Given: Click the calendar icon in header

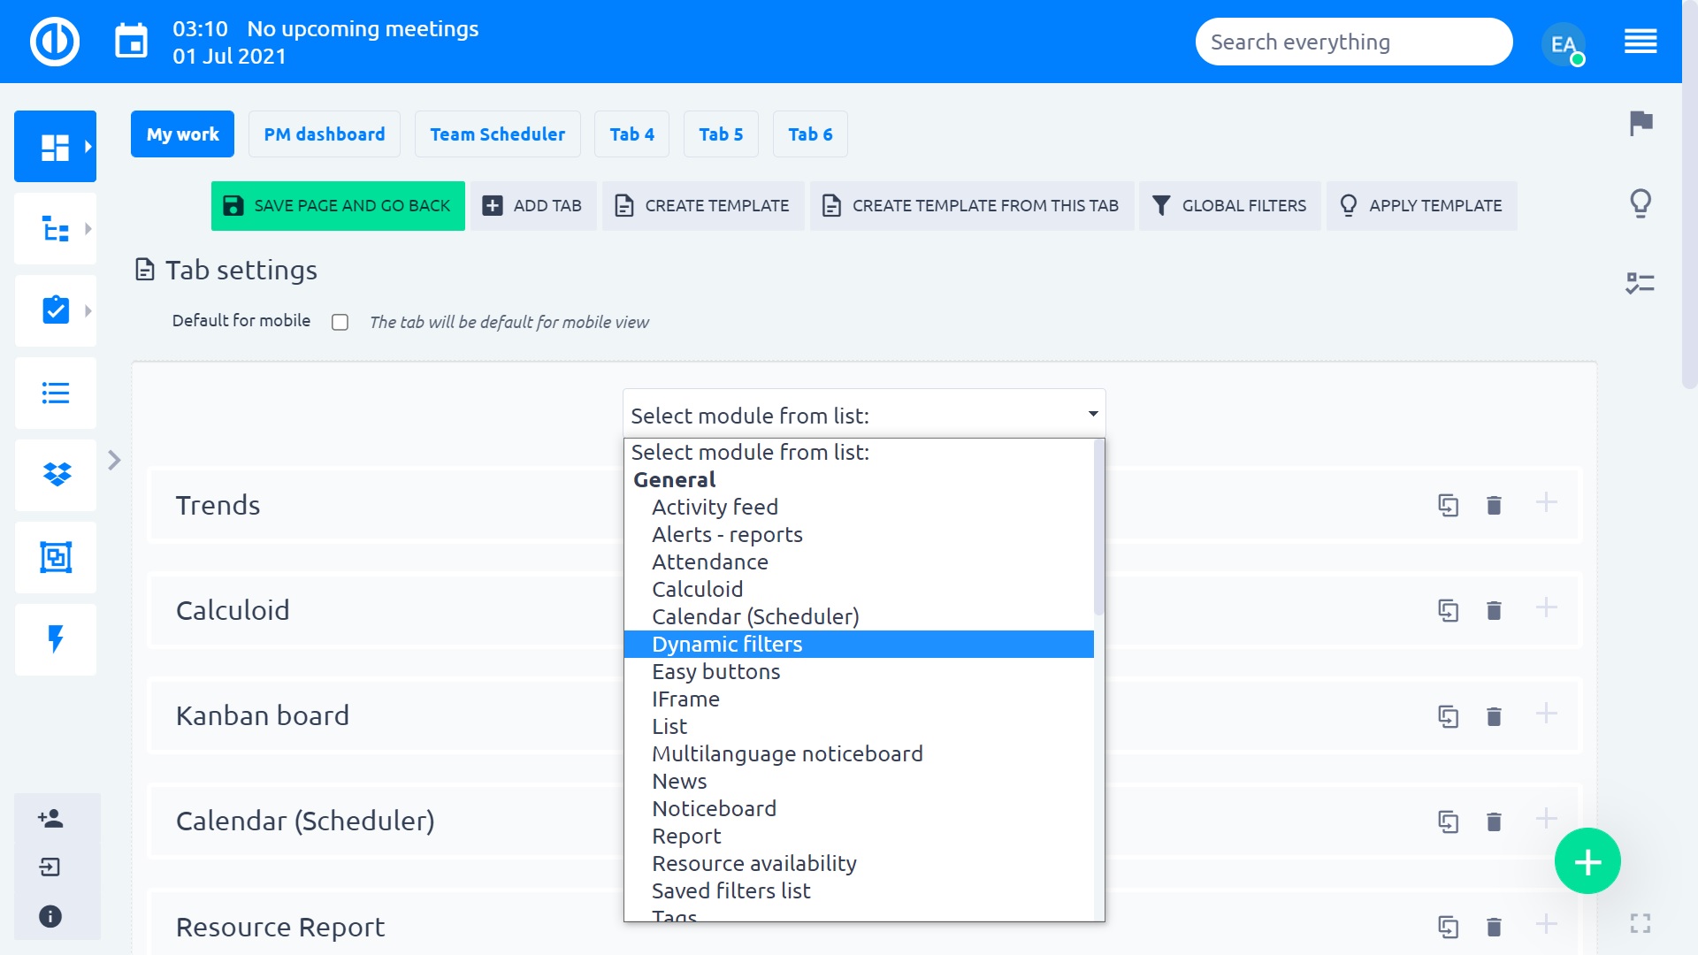Looking at the screenshot, I should click(132, 42).
